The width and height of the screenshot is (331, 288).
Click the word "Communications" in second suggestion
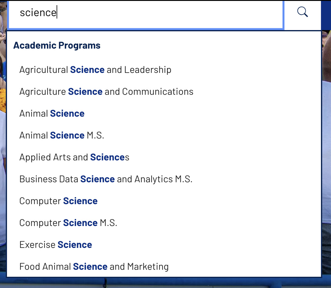point(158,92)
